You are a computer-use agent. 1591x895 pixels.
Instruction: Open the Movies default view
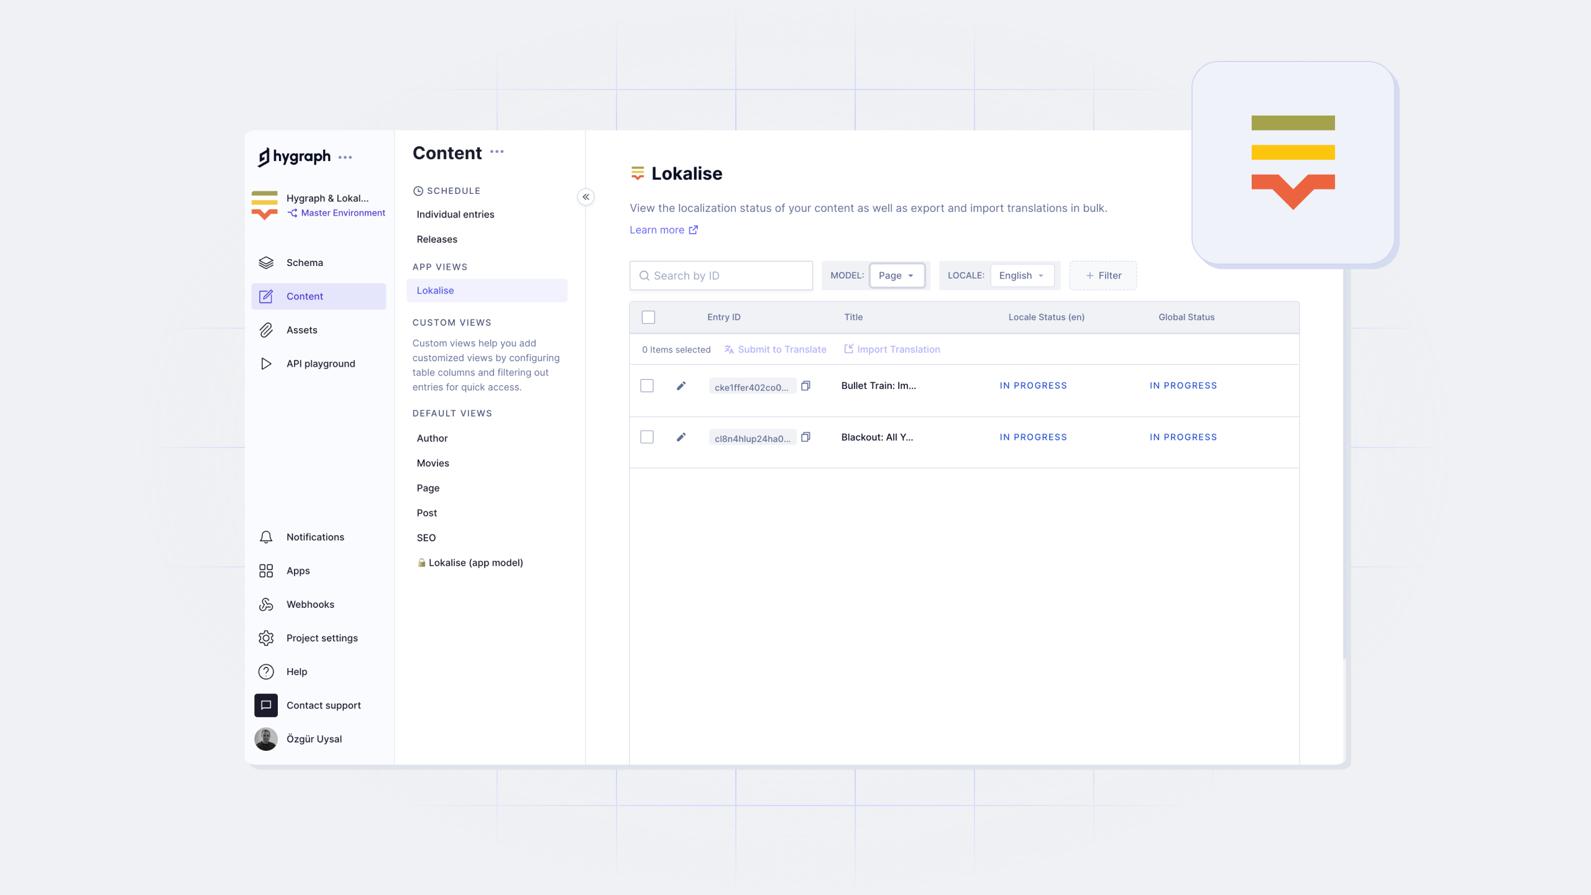point(433,463)
